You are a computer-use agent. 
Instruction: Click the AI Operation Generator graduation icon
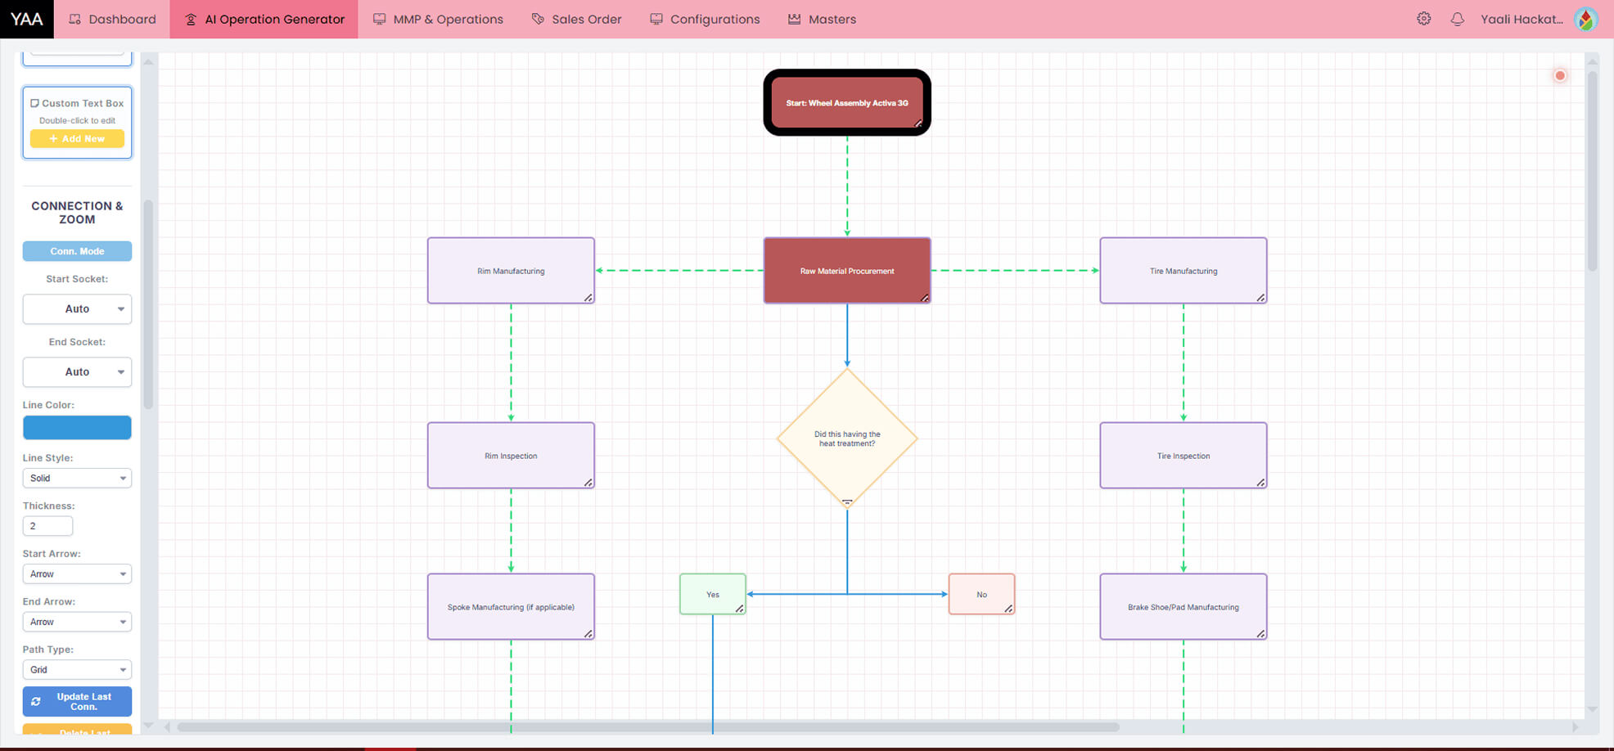(192, 18)
